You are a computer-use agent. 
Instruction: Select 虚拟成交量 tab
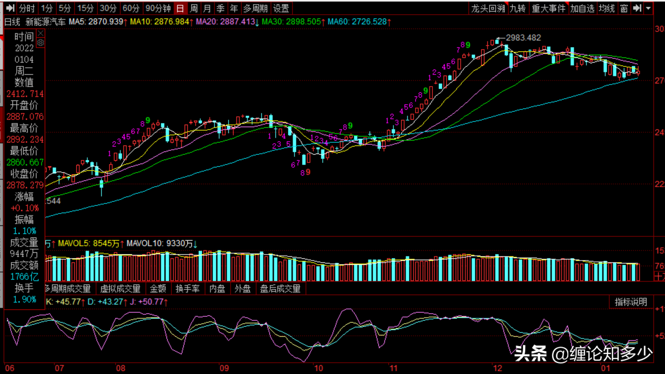120,289
